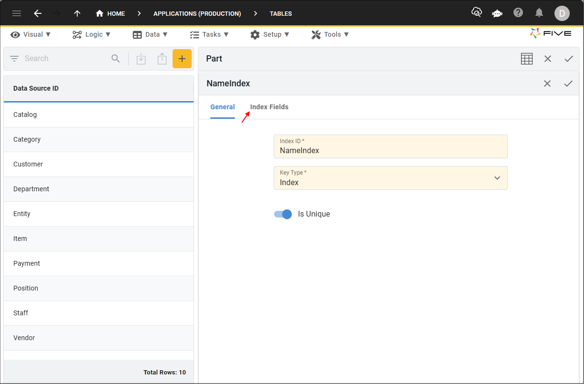Click the cloud search icon in the top bar

click(x=476, y=12)
